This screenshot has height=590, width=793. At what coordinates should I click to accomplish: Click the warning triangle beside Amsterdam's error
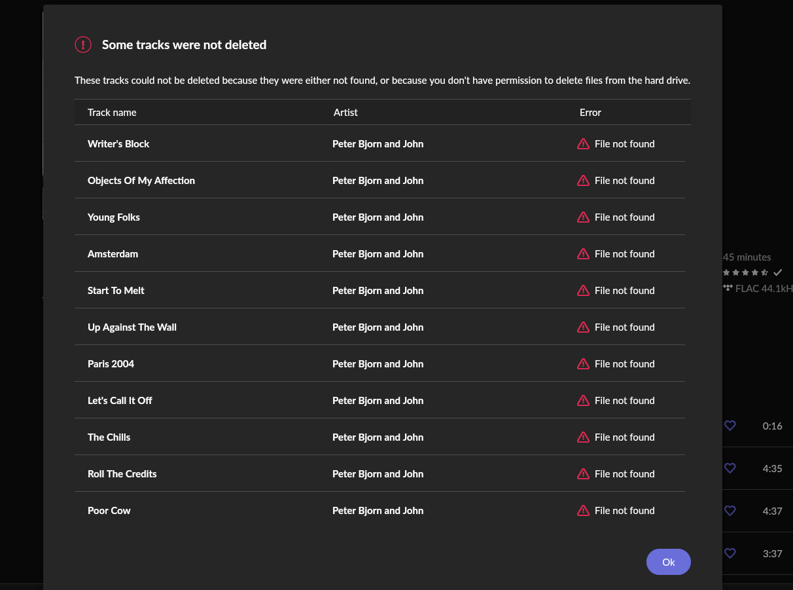pyautogui.click(x=583, y=253)
